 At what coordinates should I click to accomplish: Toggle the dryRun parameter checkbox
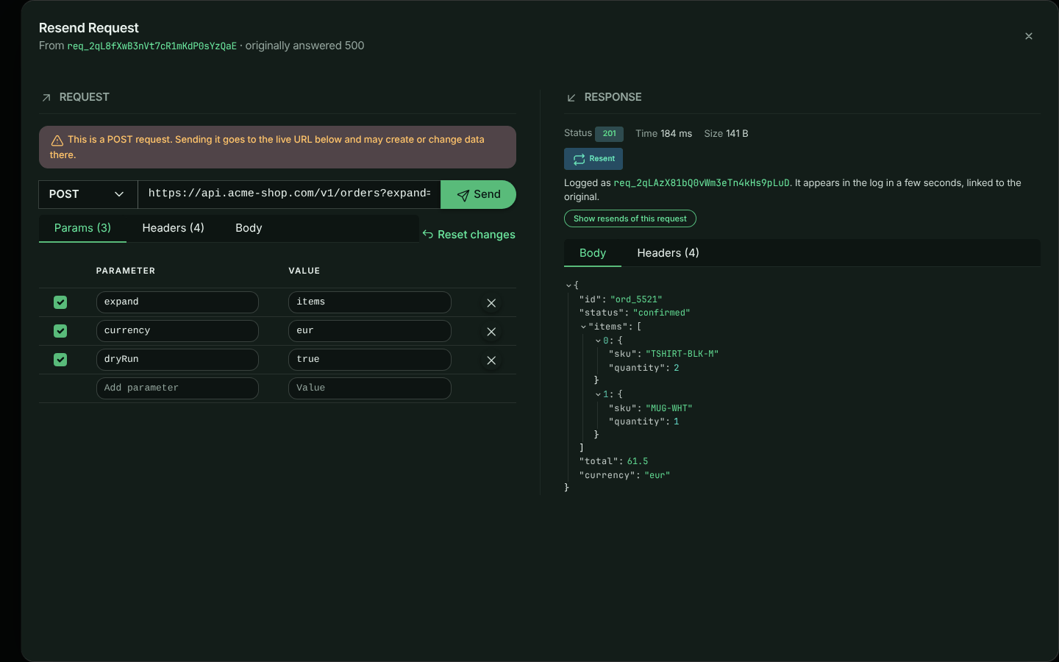60,360
